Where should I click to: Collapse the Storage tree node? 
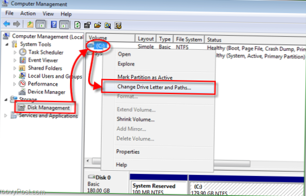6,100
